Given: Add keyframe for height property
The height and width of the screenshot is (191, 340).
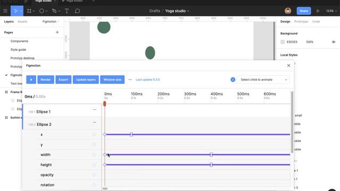Looking at the screenshot, I should point(94,165).
